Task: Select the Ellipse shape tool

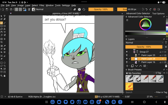Action: tap(4, 26)
